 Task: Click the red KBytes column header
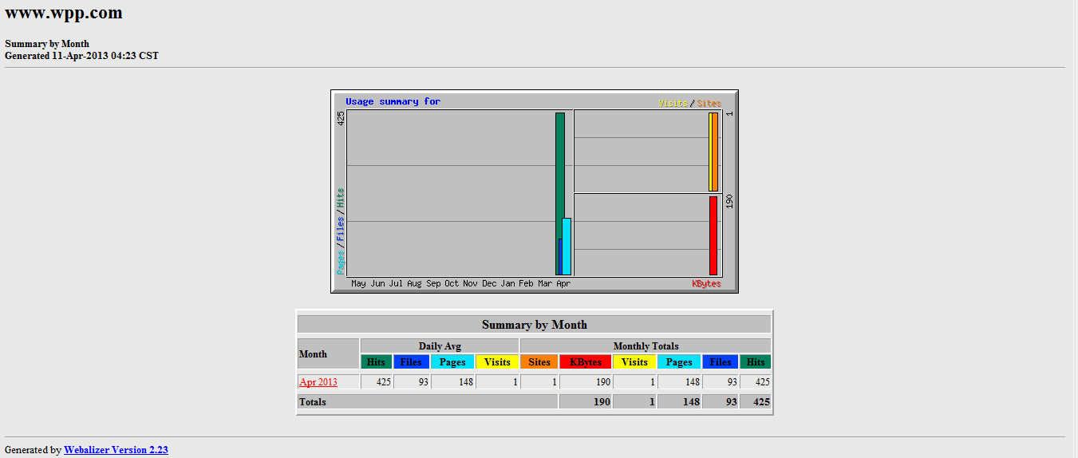tap(586, 362)
